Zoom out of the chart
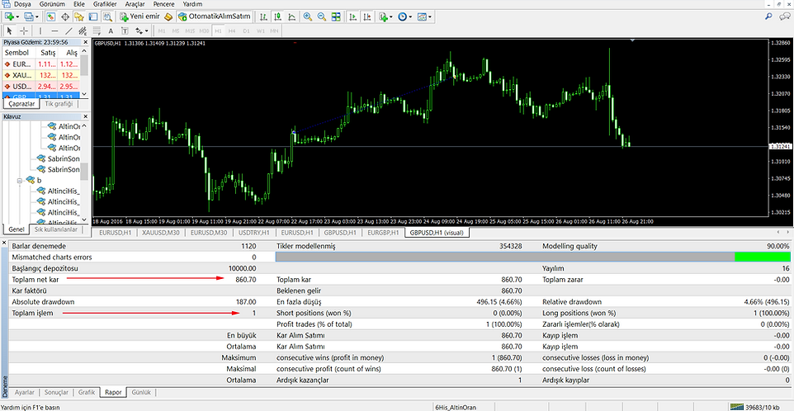 click(322, 17)
